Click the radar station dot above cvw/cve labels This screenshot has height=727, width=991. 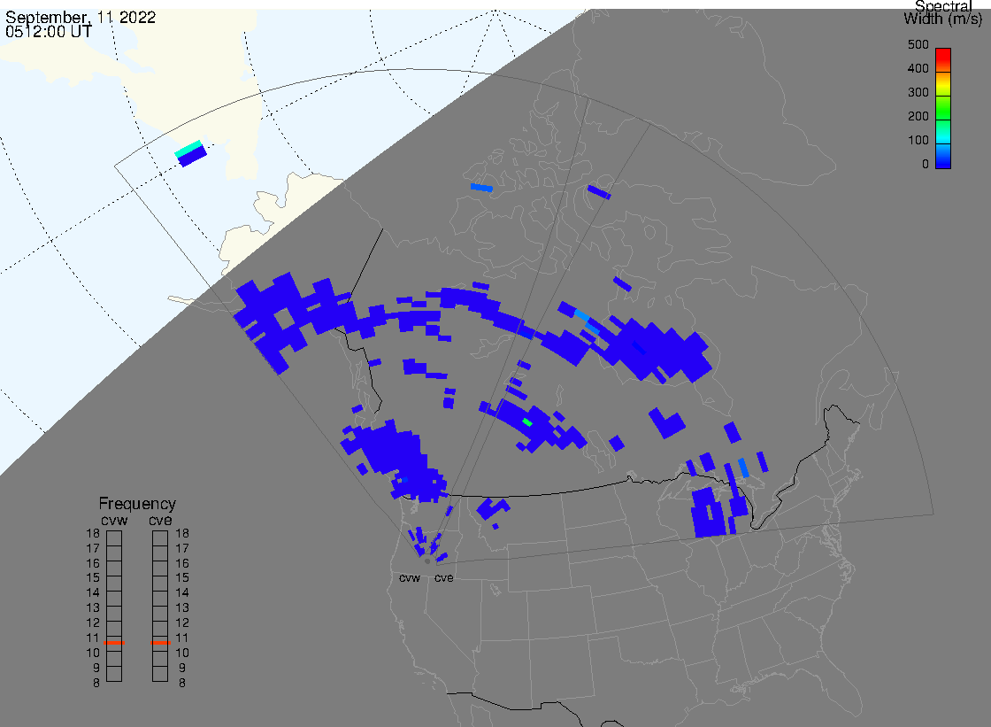pyautogui.click(x=427, y=561)
